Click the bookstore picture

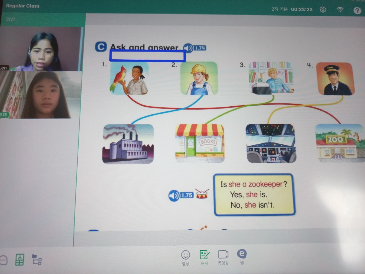pos(200,143)
